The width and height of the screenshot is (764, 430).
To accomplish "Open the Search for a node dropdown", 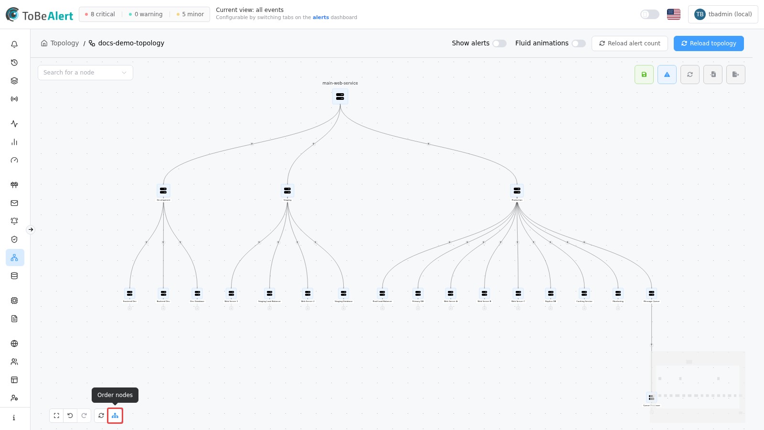I will [x=85, y=73].
